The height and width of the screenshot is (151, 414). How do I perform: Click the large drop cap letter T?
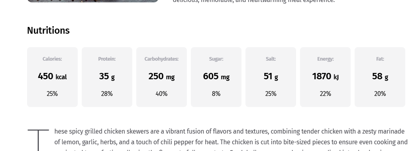(38, 140)
